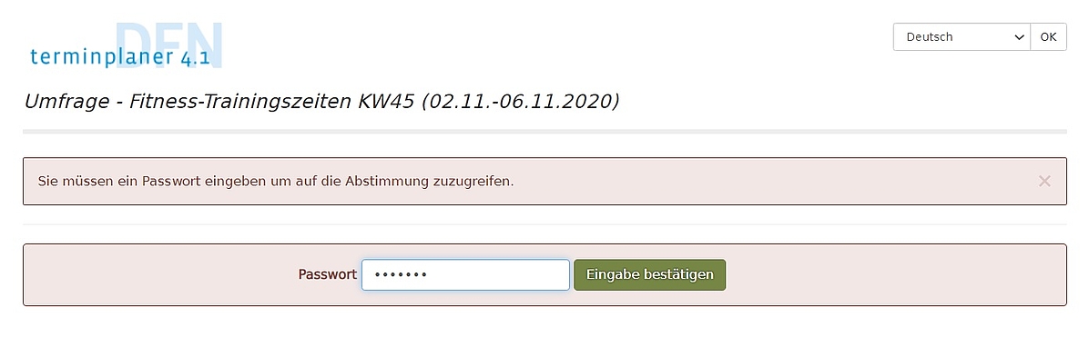Click the DFN watermark in the logo

point(168,45)
